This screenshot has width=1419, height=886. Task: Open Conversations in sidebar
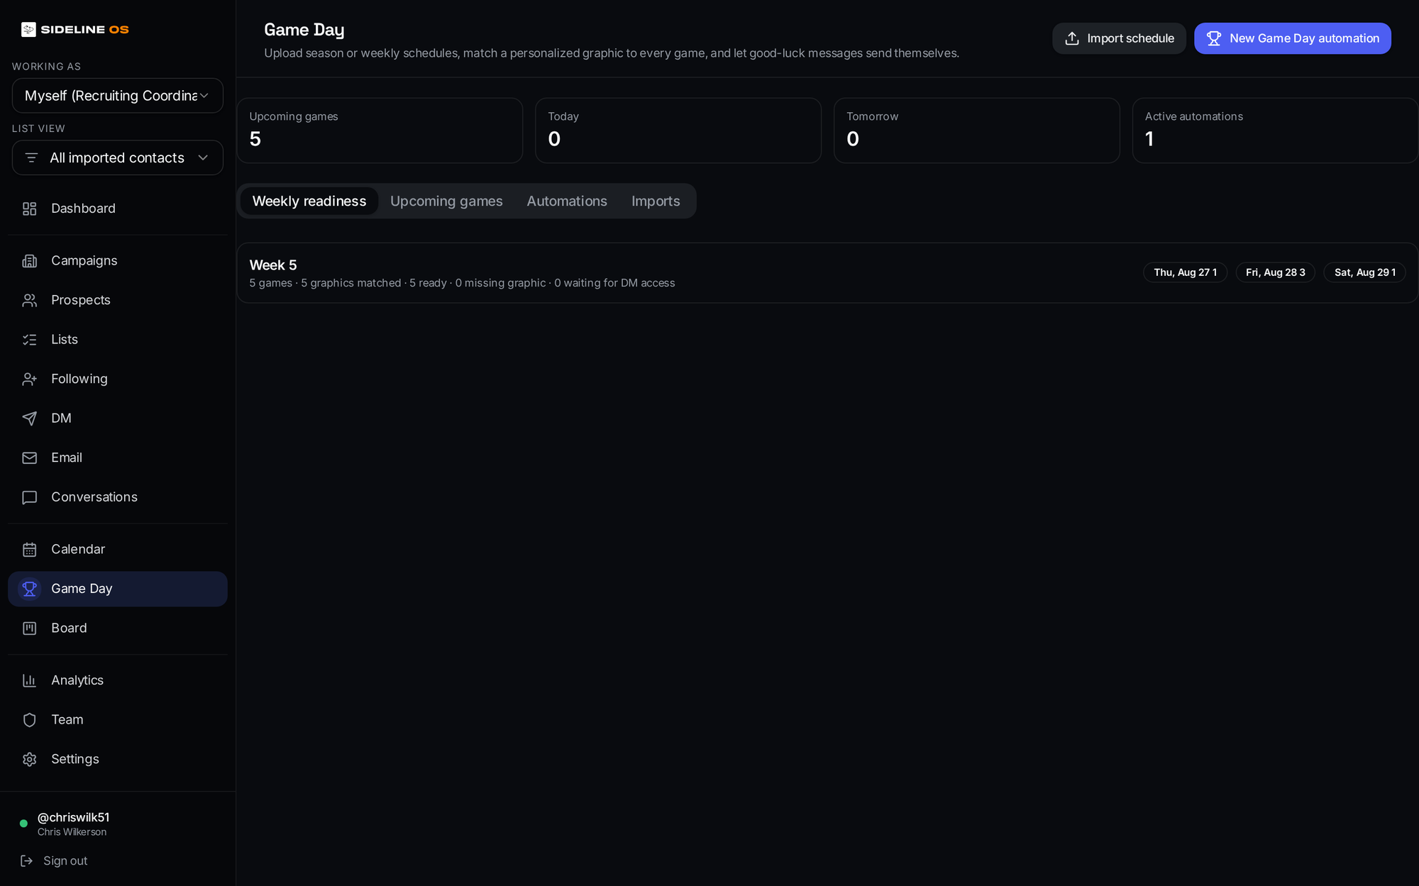[118, 497]
